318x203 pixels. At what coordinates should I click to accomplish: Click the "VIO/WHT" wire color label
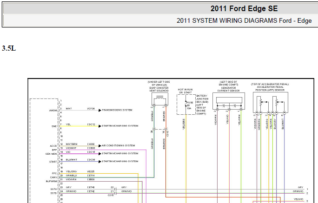pos(71,148)
